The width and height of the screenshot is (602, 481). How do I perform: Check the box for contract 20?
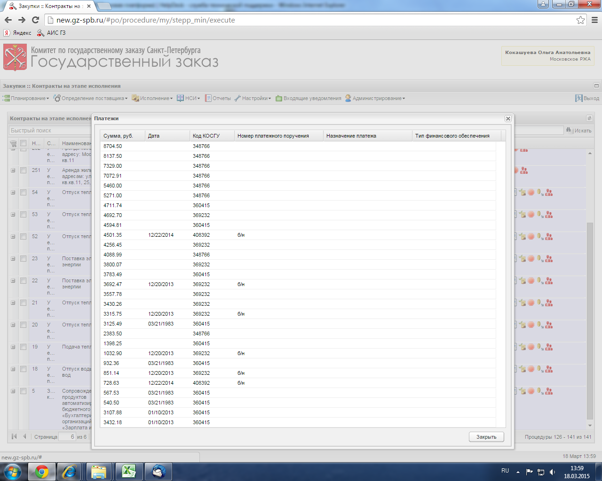click(x=23, y=325)
